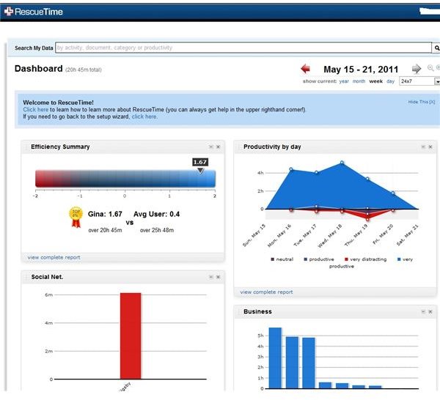Close the Efficiency Summary widget

[218, 147]
